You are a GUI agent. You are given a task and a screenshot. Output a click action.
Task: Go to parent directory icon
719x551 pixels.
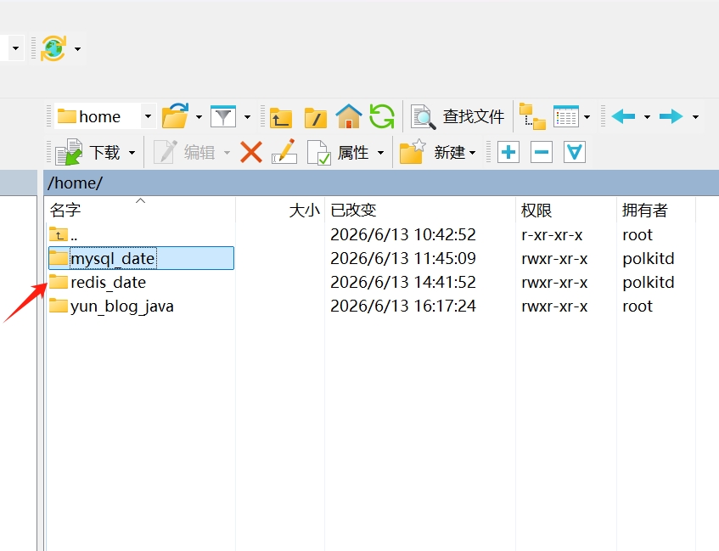click(281, 117)
